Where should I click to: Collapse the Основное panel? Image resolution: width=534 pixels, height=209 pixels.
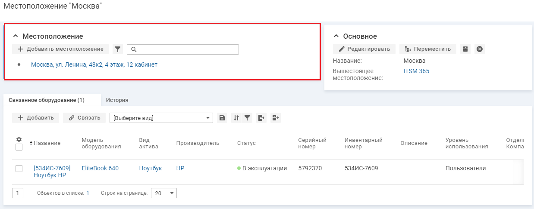336,37
